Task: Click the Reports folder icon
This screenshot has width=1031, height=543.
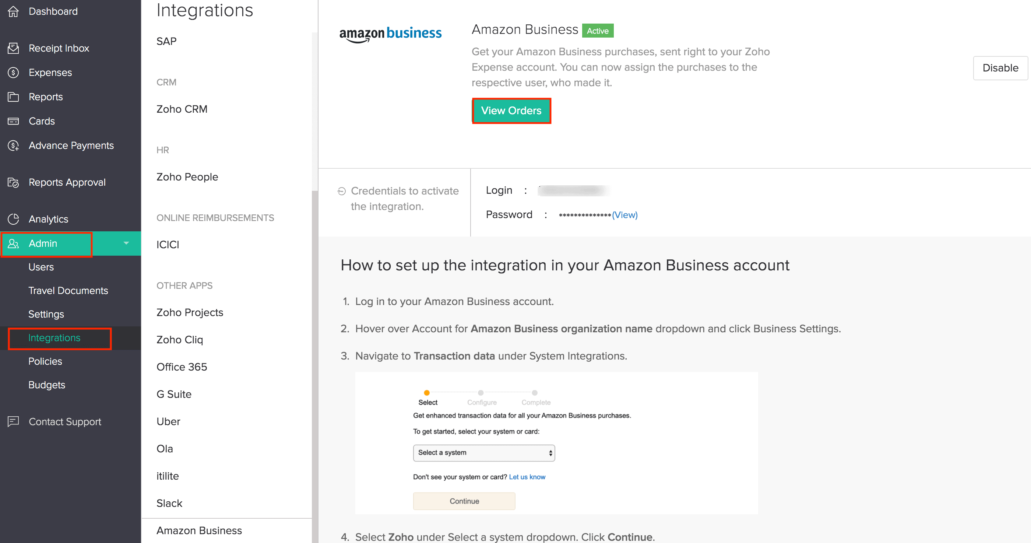Action: (x=13, y=97)
